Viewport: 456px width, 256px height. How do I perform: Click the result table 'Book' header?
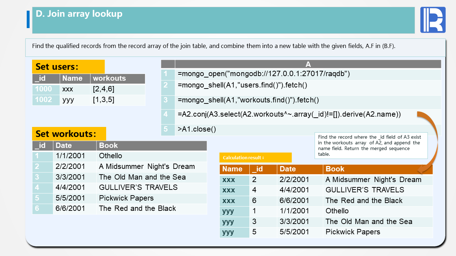378,169
